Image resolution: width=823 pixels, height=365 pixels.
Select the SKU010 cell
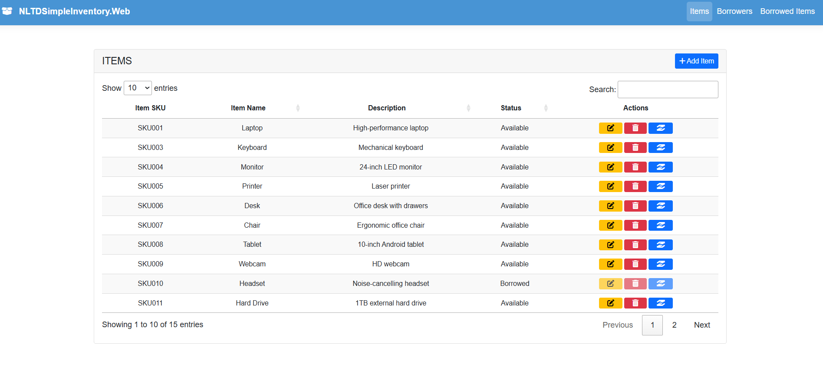150,284
